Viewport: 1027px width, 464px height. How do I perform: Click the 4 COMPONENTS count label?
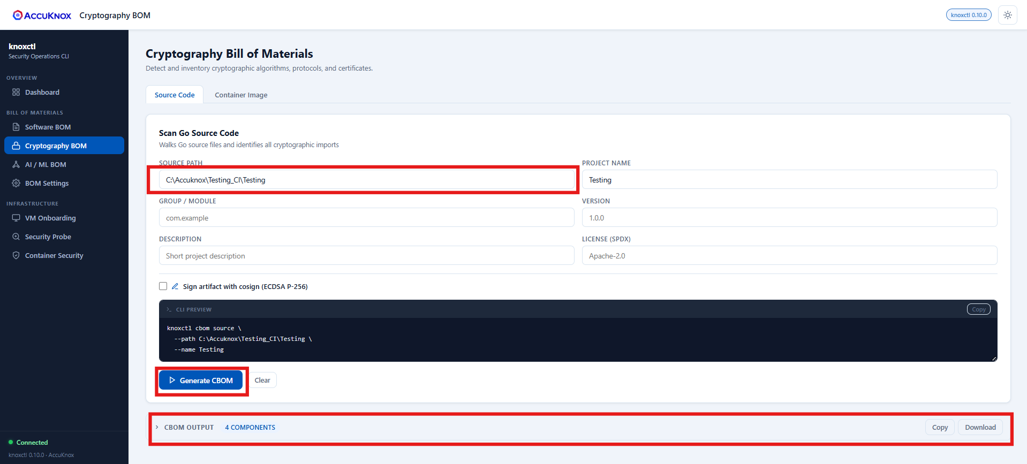pos(250,427)
